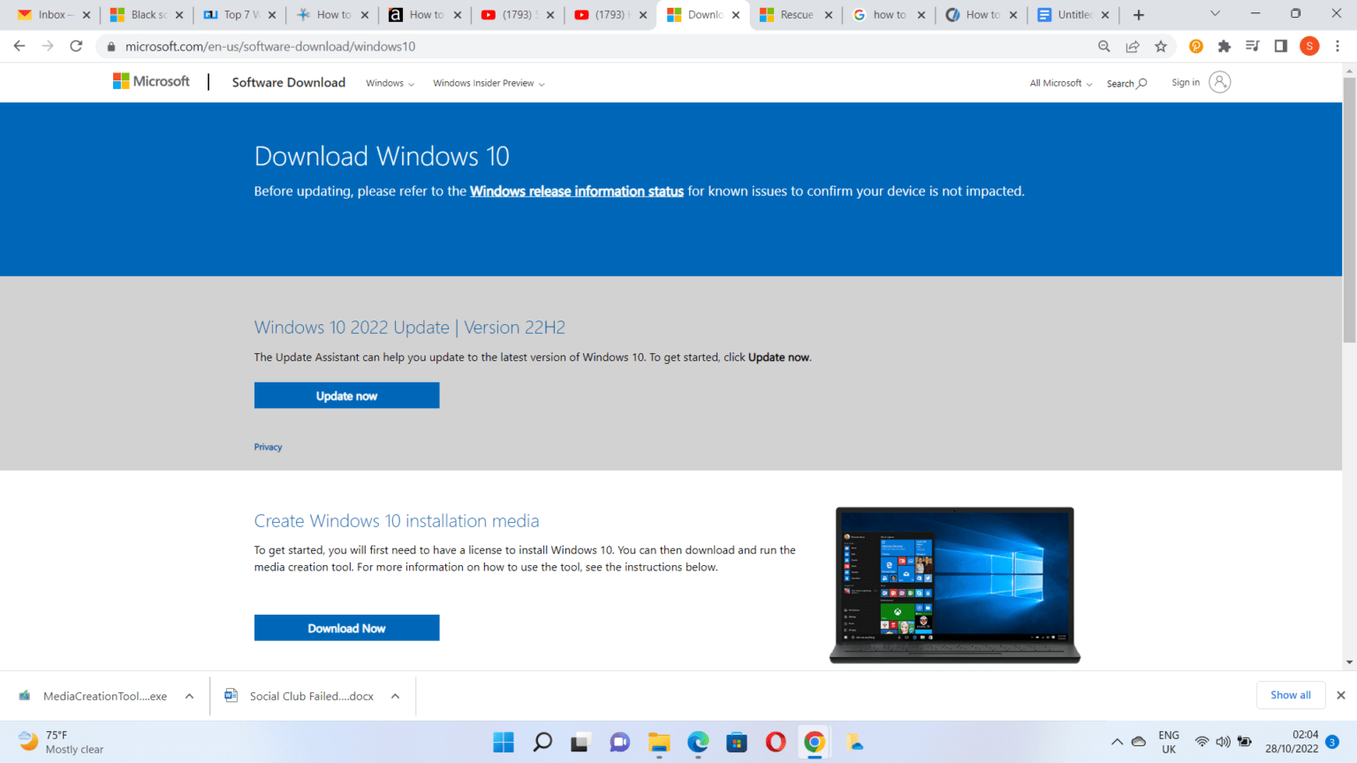Click the volume icon in the system tray

(x=1224, y=742)
